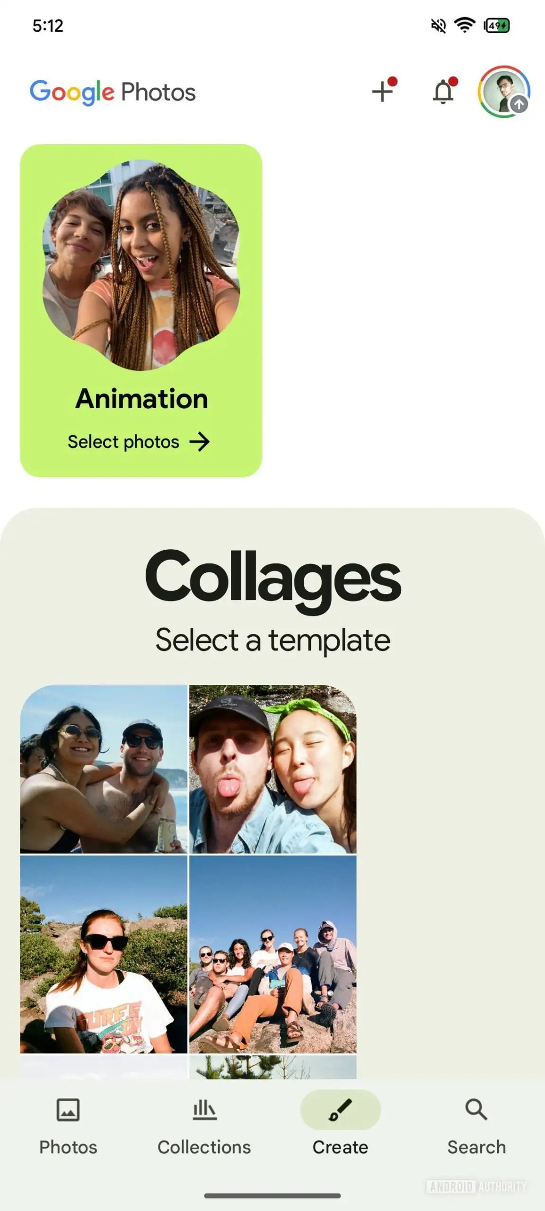Screen dimensions: 545x1211
Task: Tap the Photos tab icon
Action: click(x=68, y=1109)
